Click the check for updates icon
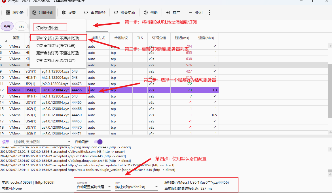 (116, 12)
